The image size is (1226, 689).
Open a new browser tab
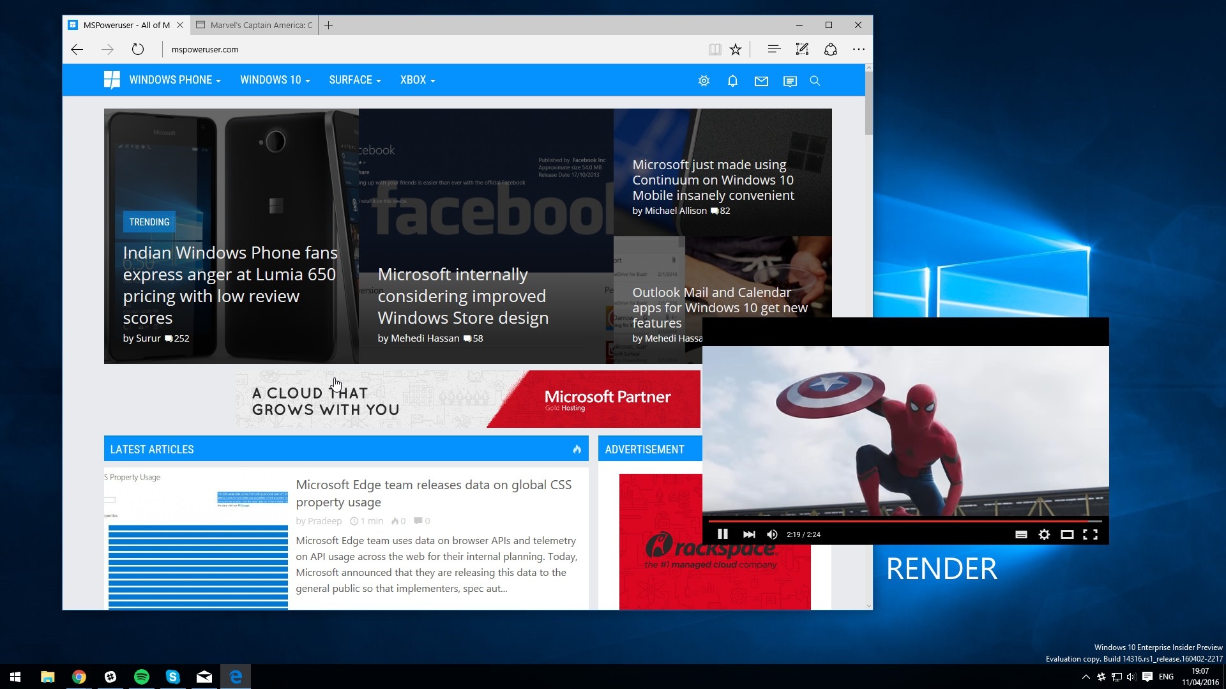click(x=329, y=26)
